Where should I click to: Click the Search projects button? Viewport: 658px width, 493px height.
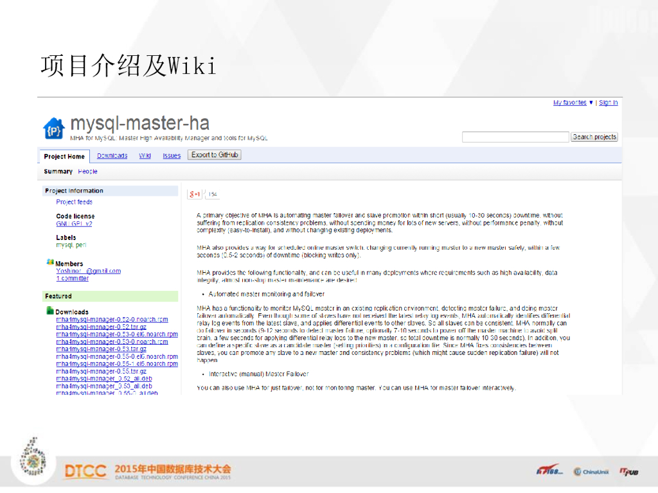(594, 137)
